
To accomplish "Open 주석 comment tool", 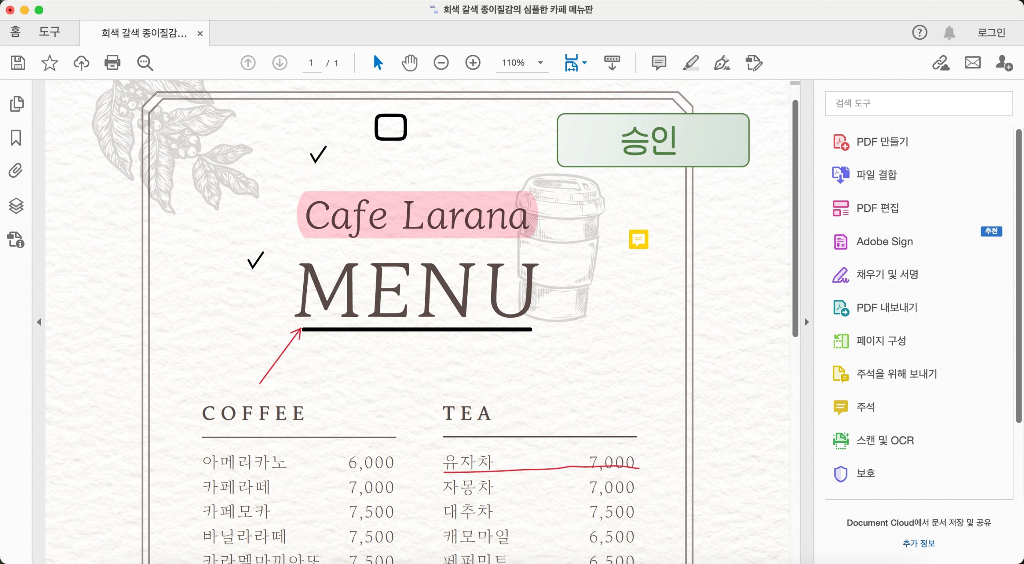I will coord(854,407).
